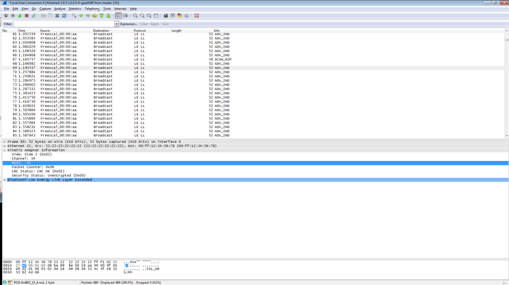Start a new live capture
This screenshot has width=509, height=285.
[x=20, y=16]
